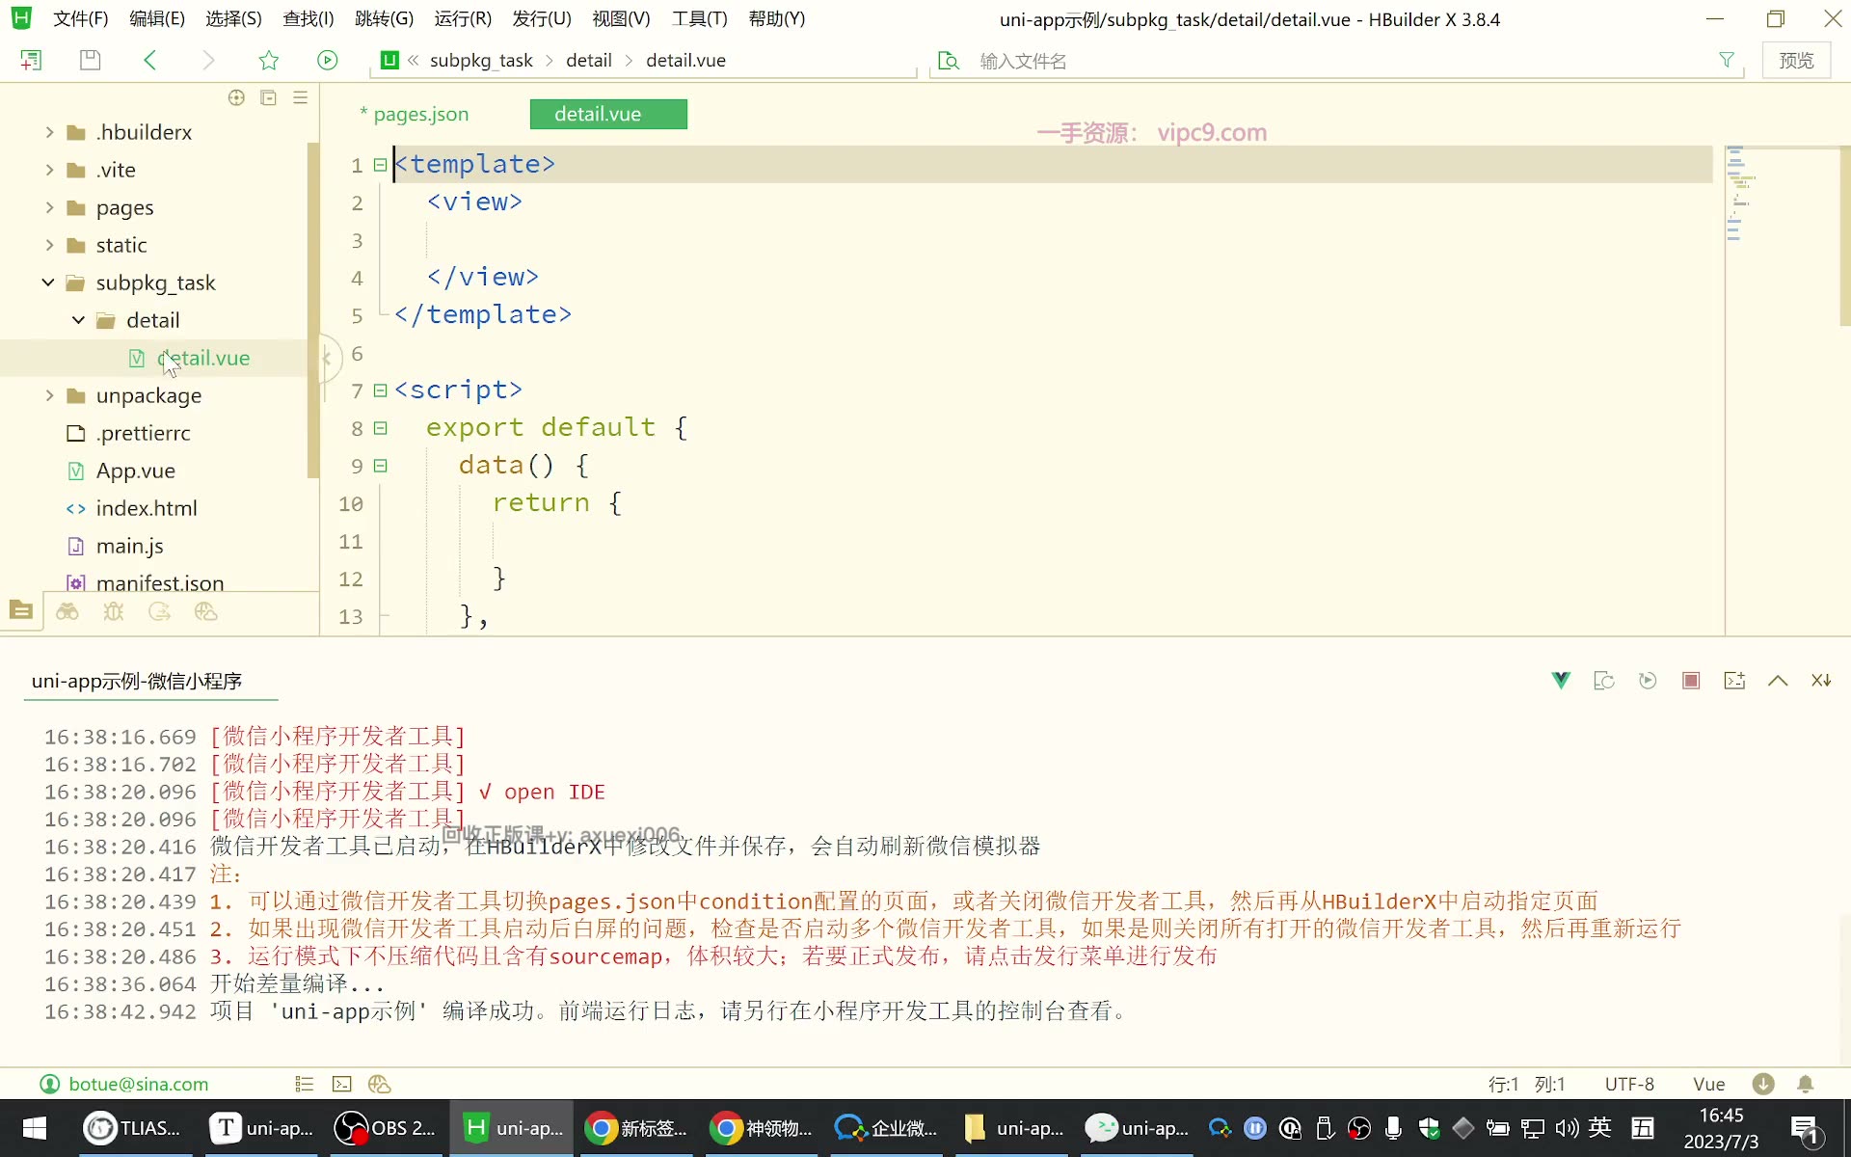1851x1157 pixels.
Task: Open the binoculars search panel icon
Action: tap(67, 611)
